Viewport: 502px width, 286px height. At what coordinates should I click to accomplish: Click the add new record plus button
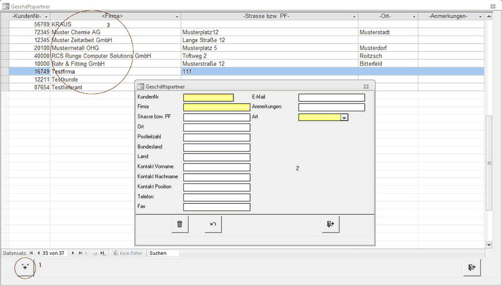[25, 268]
